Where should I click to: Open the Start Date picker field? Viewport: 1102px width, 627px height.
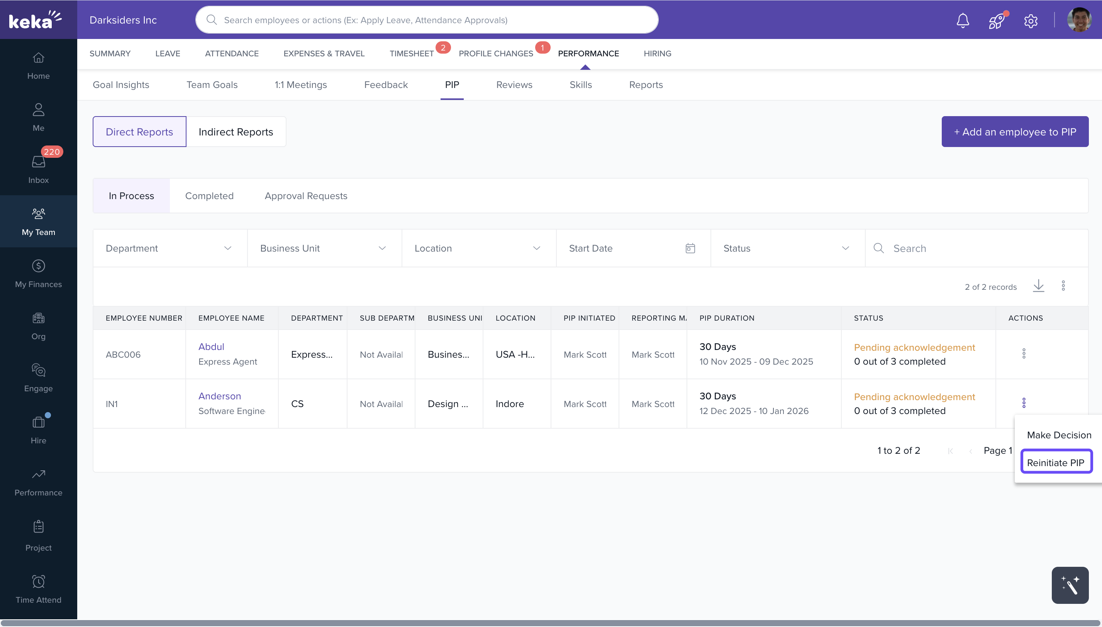pyautogui.click(x=632, y=248)
